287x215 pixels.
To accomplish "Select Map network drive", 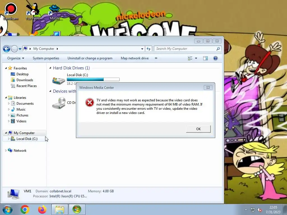I will 135,58.
